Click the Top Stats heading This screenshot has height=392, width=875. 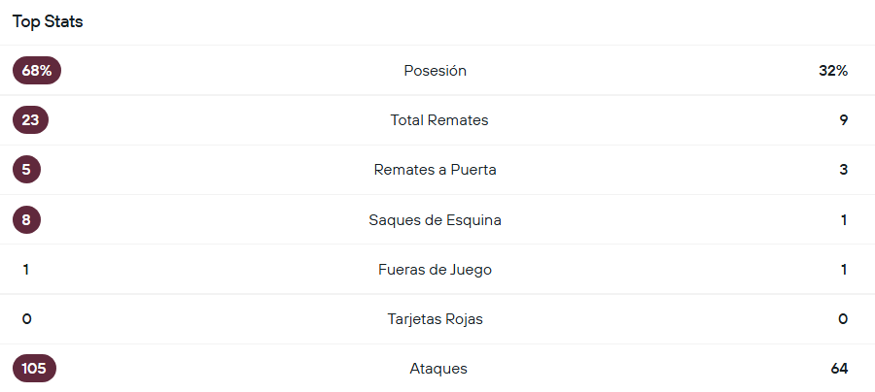tap(48, 21)
